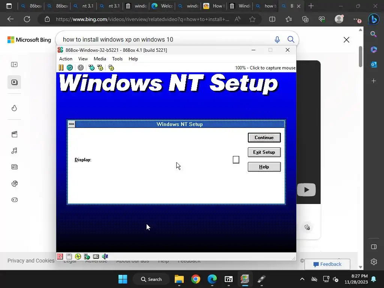Open Edge split screen icon

coord(272,19)
